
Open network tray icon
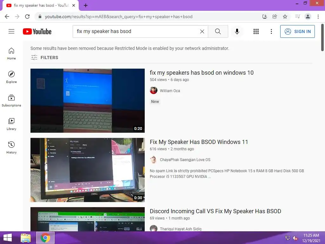(x=288, y=238)
